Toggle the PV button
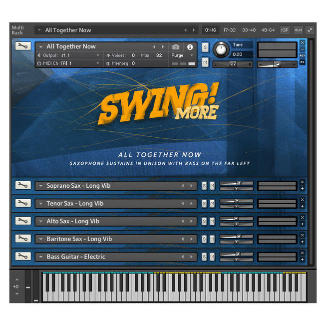The image size is (326, 326). 303,62
